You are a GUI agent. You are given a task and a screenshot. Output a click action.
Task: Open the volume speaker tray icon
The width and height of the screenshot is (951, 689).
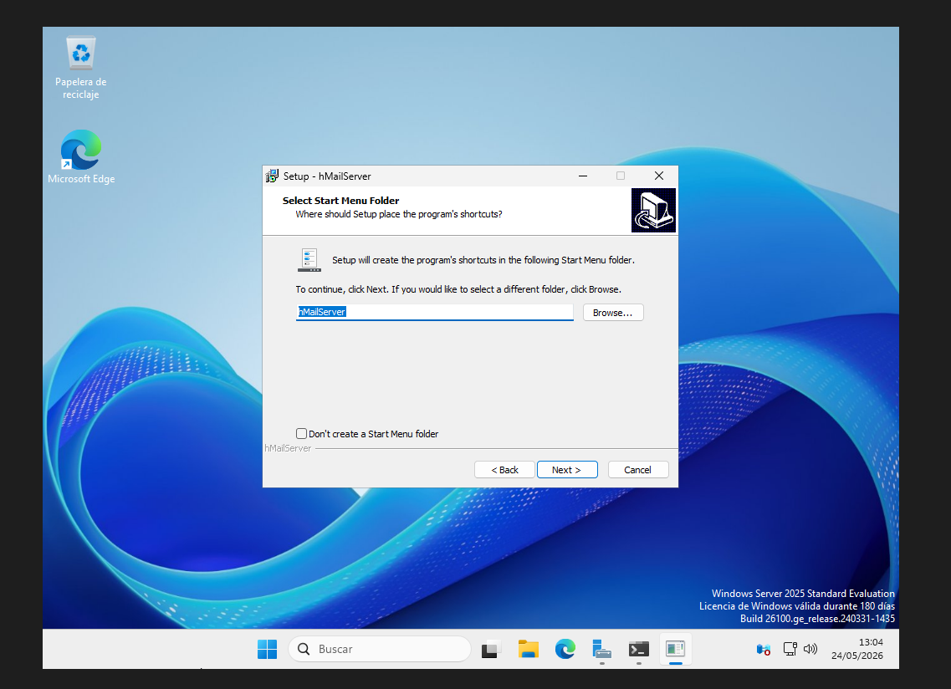click(x=810, y=649)
